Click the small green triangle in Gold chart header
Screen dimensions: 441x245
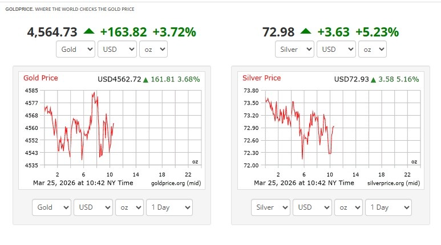coord(145,79)
